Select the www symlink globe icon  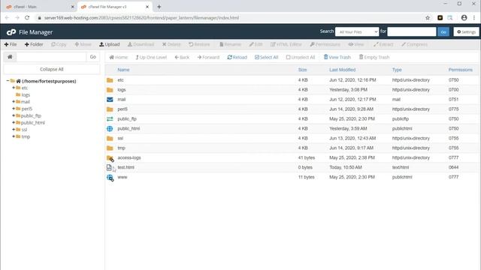point(110,178)
